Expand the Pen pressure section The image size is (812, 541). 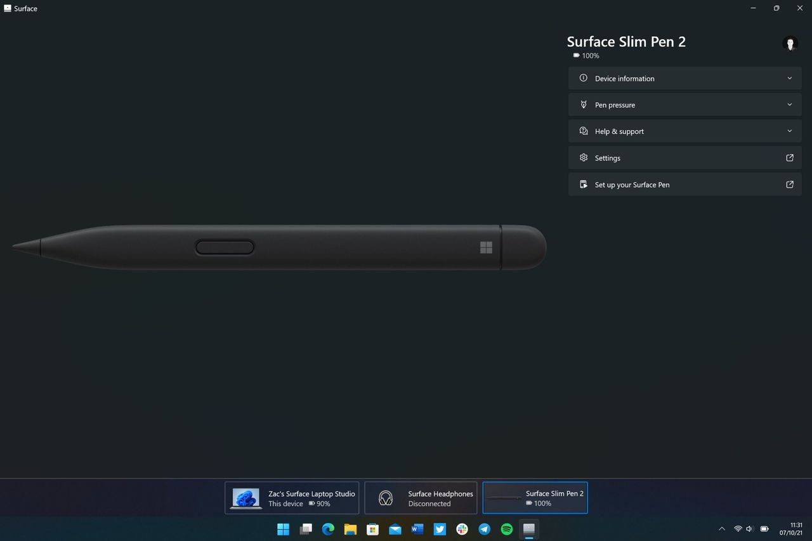click(684, 105)
